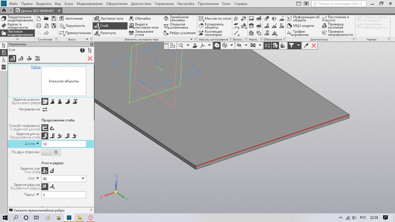Switch to Твердотельное моделирование toolset
The height and width of the screenshot is (222, 395).
click(x=17, y=18)
